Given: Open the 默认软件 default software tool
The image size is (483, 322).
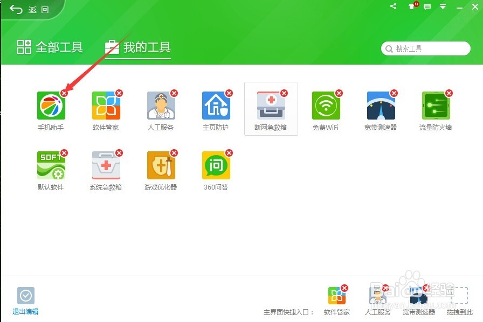Looking at the screenshot, I should point(50,167).
